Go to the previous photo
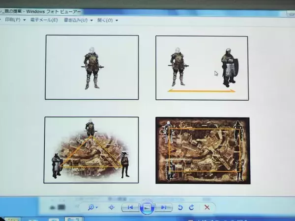 129,207
